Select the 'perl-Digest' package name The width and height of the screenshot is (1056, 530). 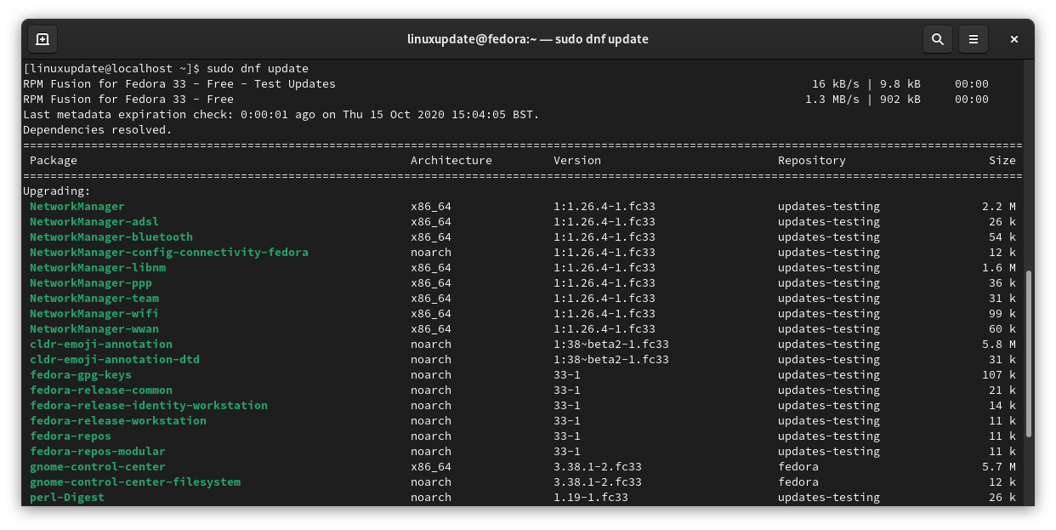coord(67,497)
